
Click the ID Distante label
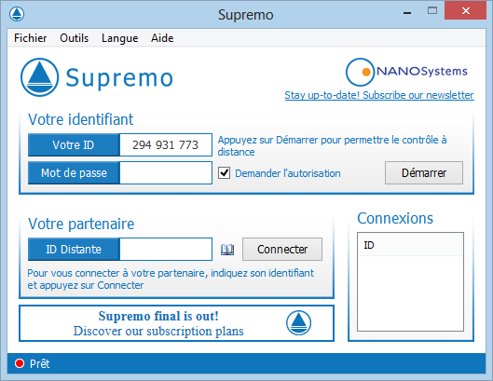click(74, 250)
